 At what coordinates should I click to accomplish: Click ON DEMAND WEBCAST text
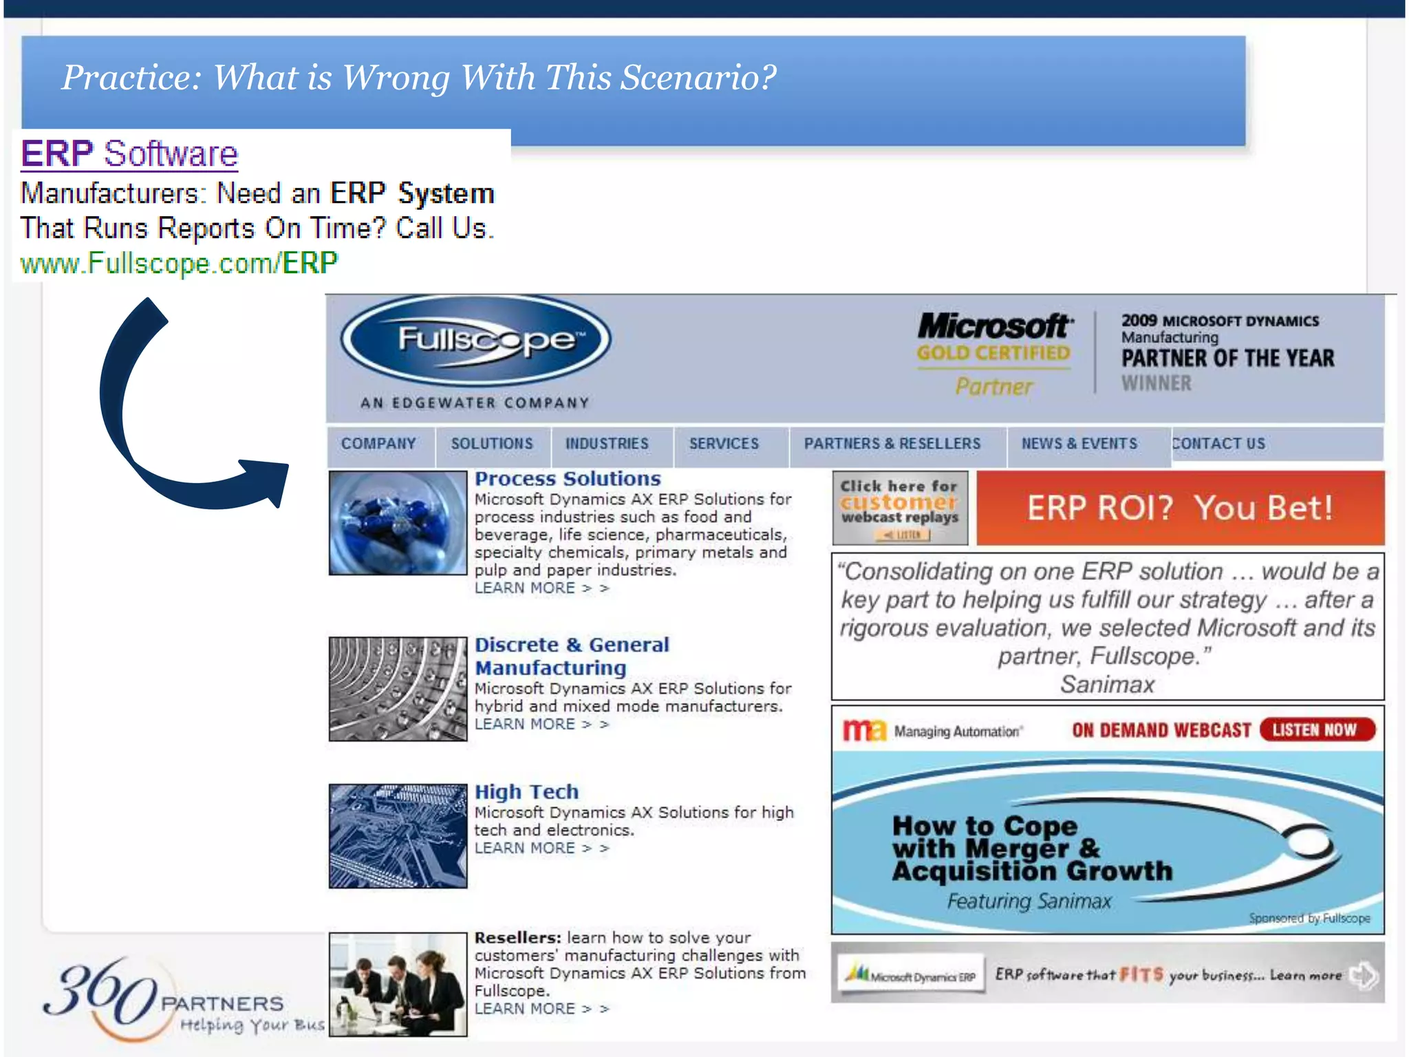pyautogui.click(x=1161, y=730)
